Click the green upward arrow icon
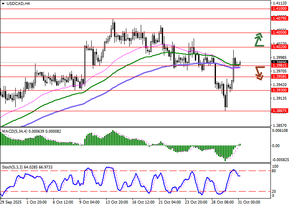Screen dimensions: 289x206 point(259,39)
